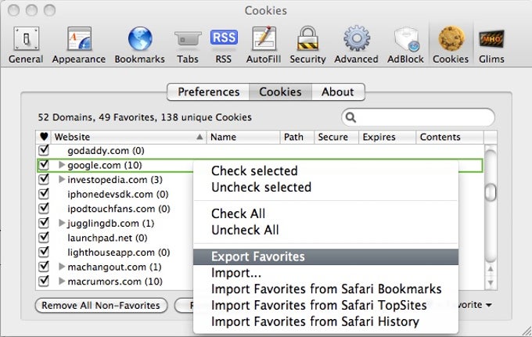Choose Export Favorites from the menu

click(258, 256)
